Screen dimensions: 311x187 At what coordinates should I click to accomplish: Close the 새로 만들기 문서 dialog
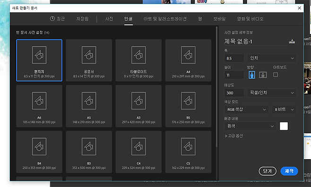[300, 8]
